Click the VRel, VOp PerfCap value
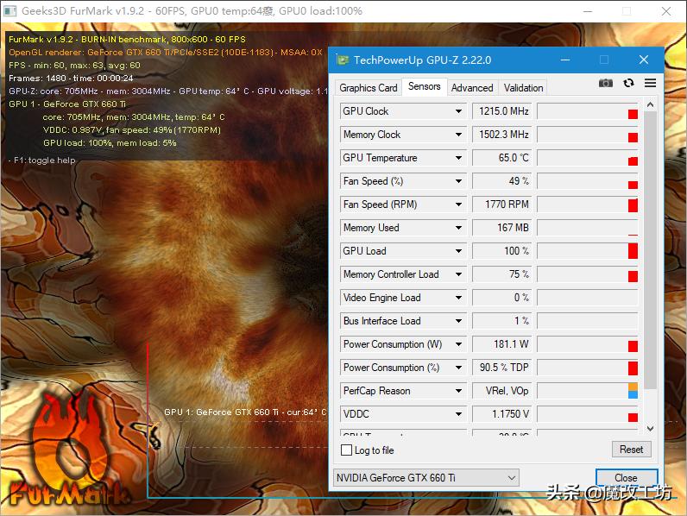The height and width of the screenshot is (516, 687). (x=501, y=391)
